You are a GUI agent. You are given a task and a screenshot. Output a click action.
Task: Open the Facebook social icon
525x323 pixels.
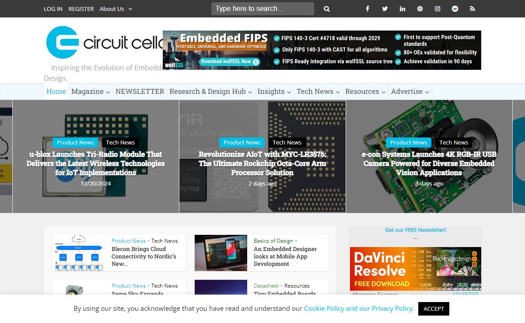click(367, 9)
